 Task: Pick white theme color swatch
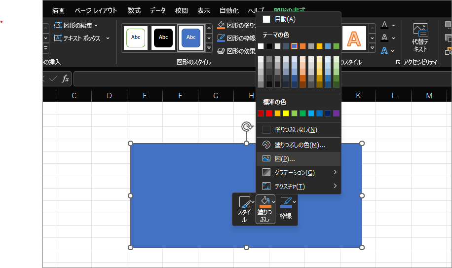(261, 46)
